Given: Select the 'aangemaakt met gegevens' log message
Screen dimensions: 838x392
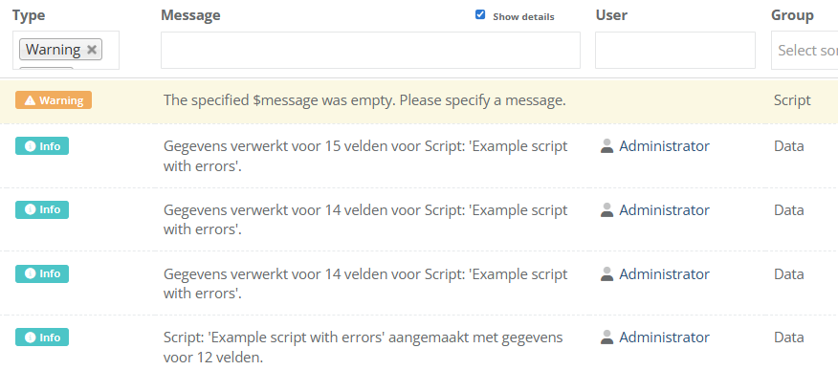Looking at the screenshot, I should 363,347.
